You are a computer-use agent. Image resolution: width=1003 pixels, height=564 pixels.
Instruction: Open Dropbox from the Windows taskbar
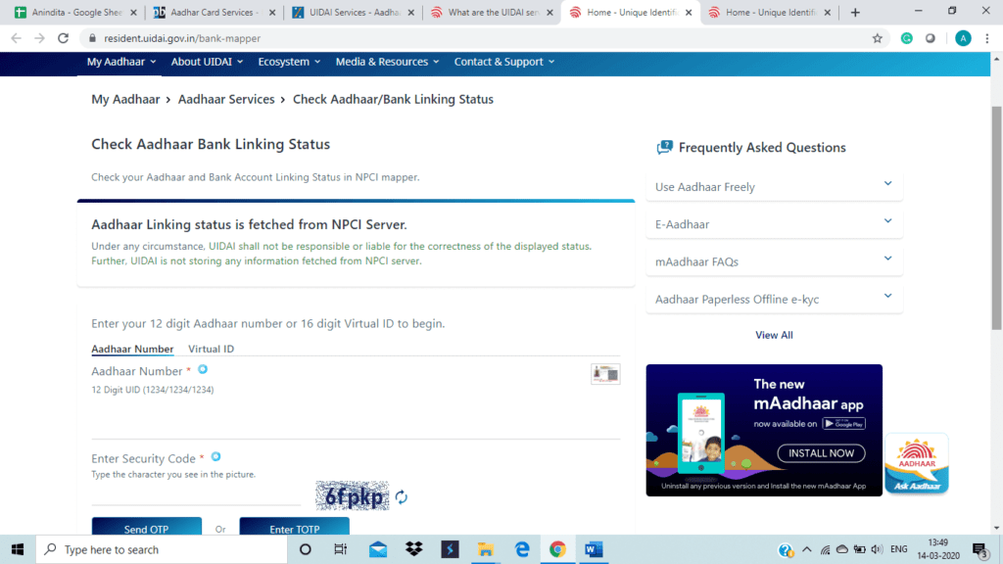[413, 549]
